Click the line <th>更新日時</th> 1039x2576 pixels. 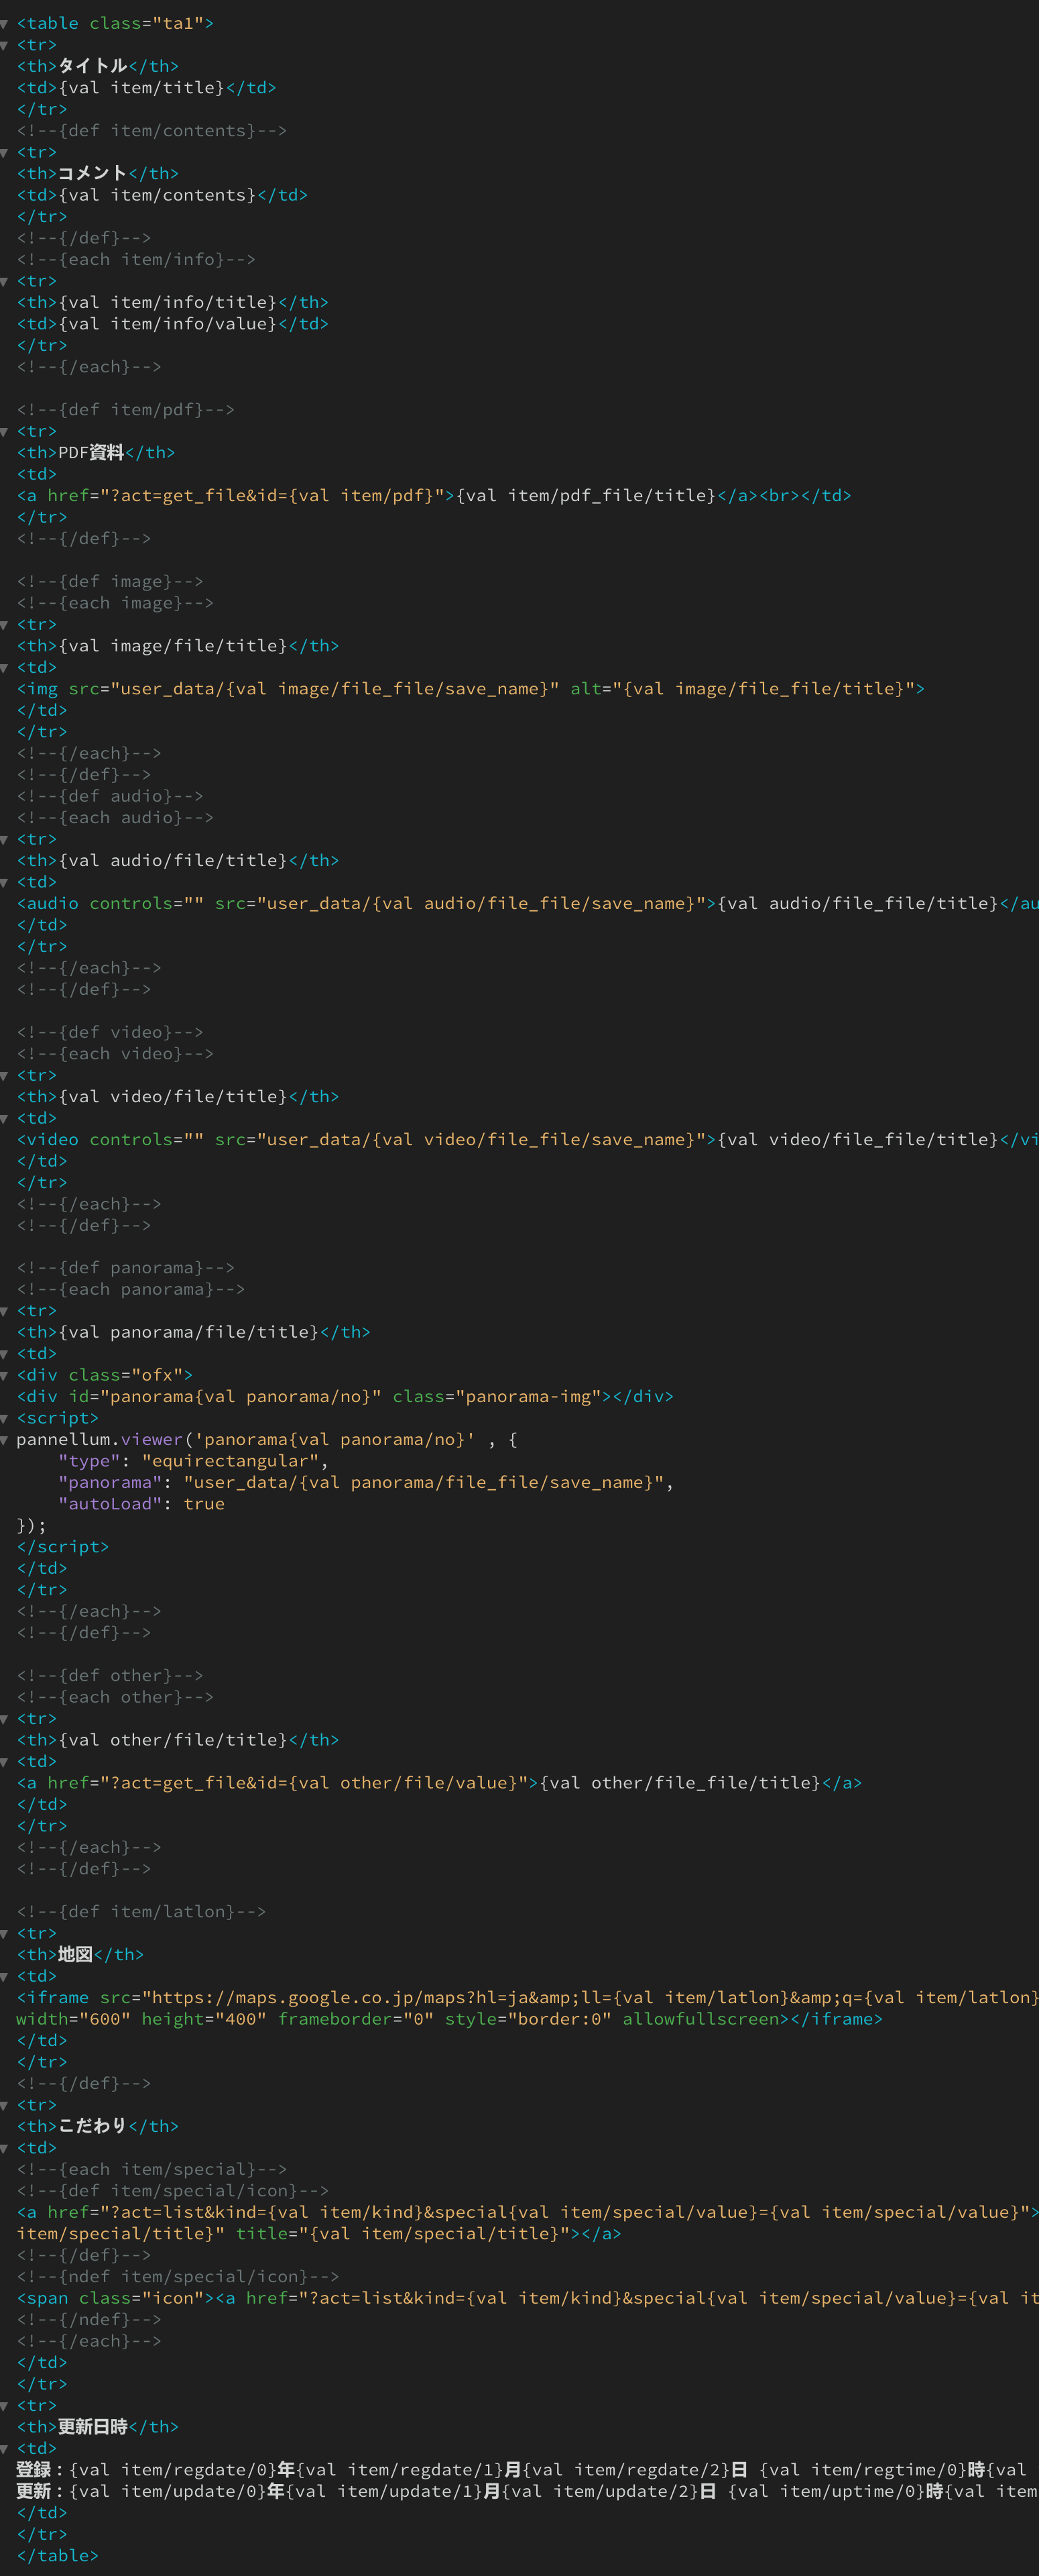click(x=98, y=2427)
